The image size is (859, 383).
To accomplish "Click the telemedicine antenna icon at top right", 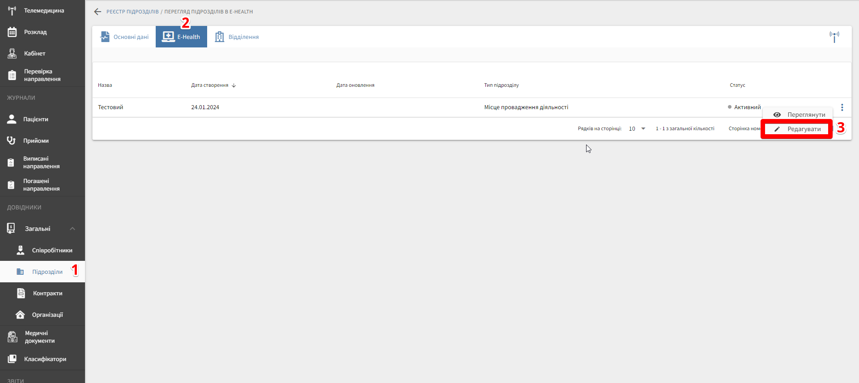I will 834,37.
